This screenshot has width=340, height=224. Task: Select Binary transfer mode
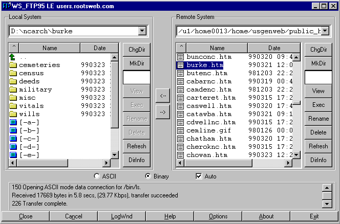148,176
